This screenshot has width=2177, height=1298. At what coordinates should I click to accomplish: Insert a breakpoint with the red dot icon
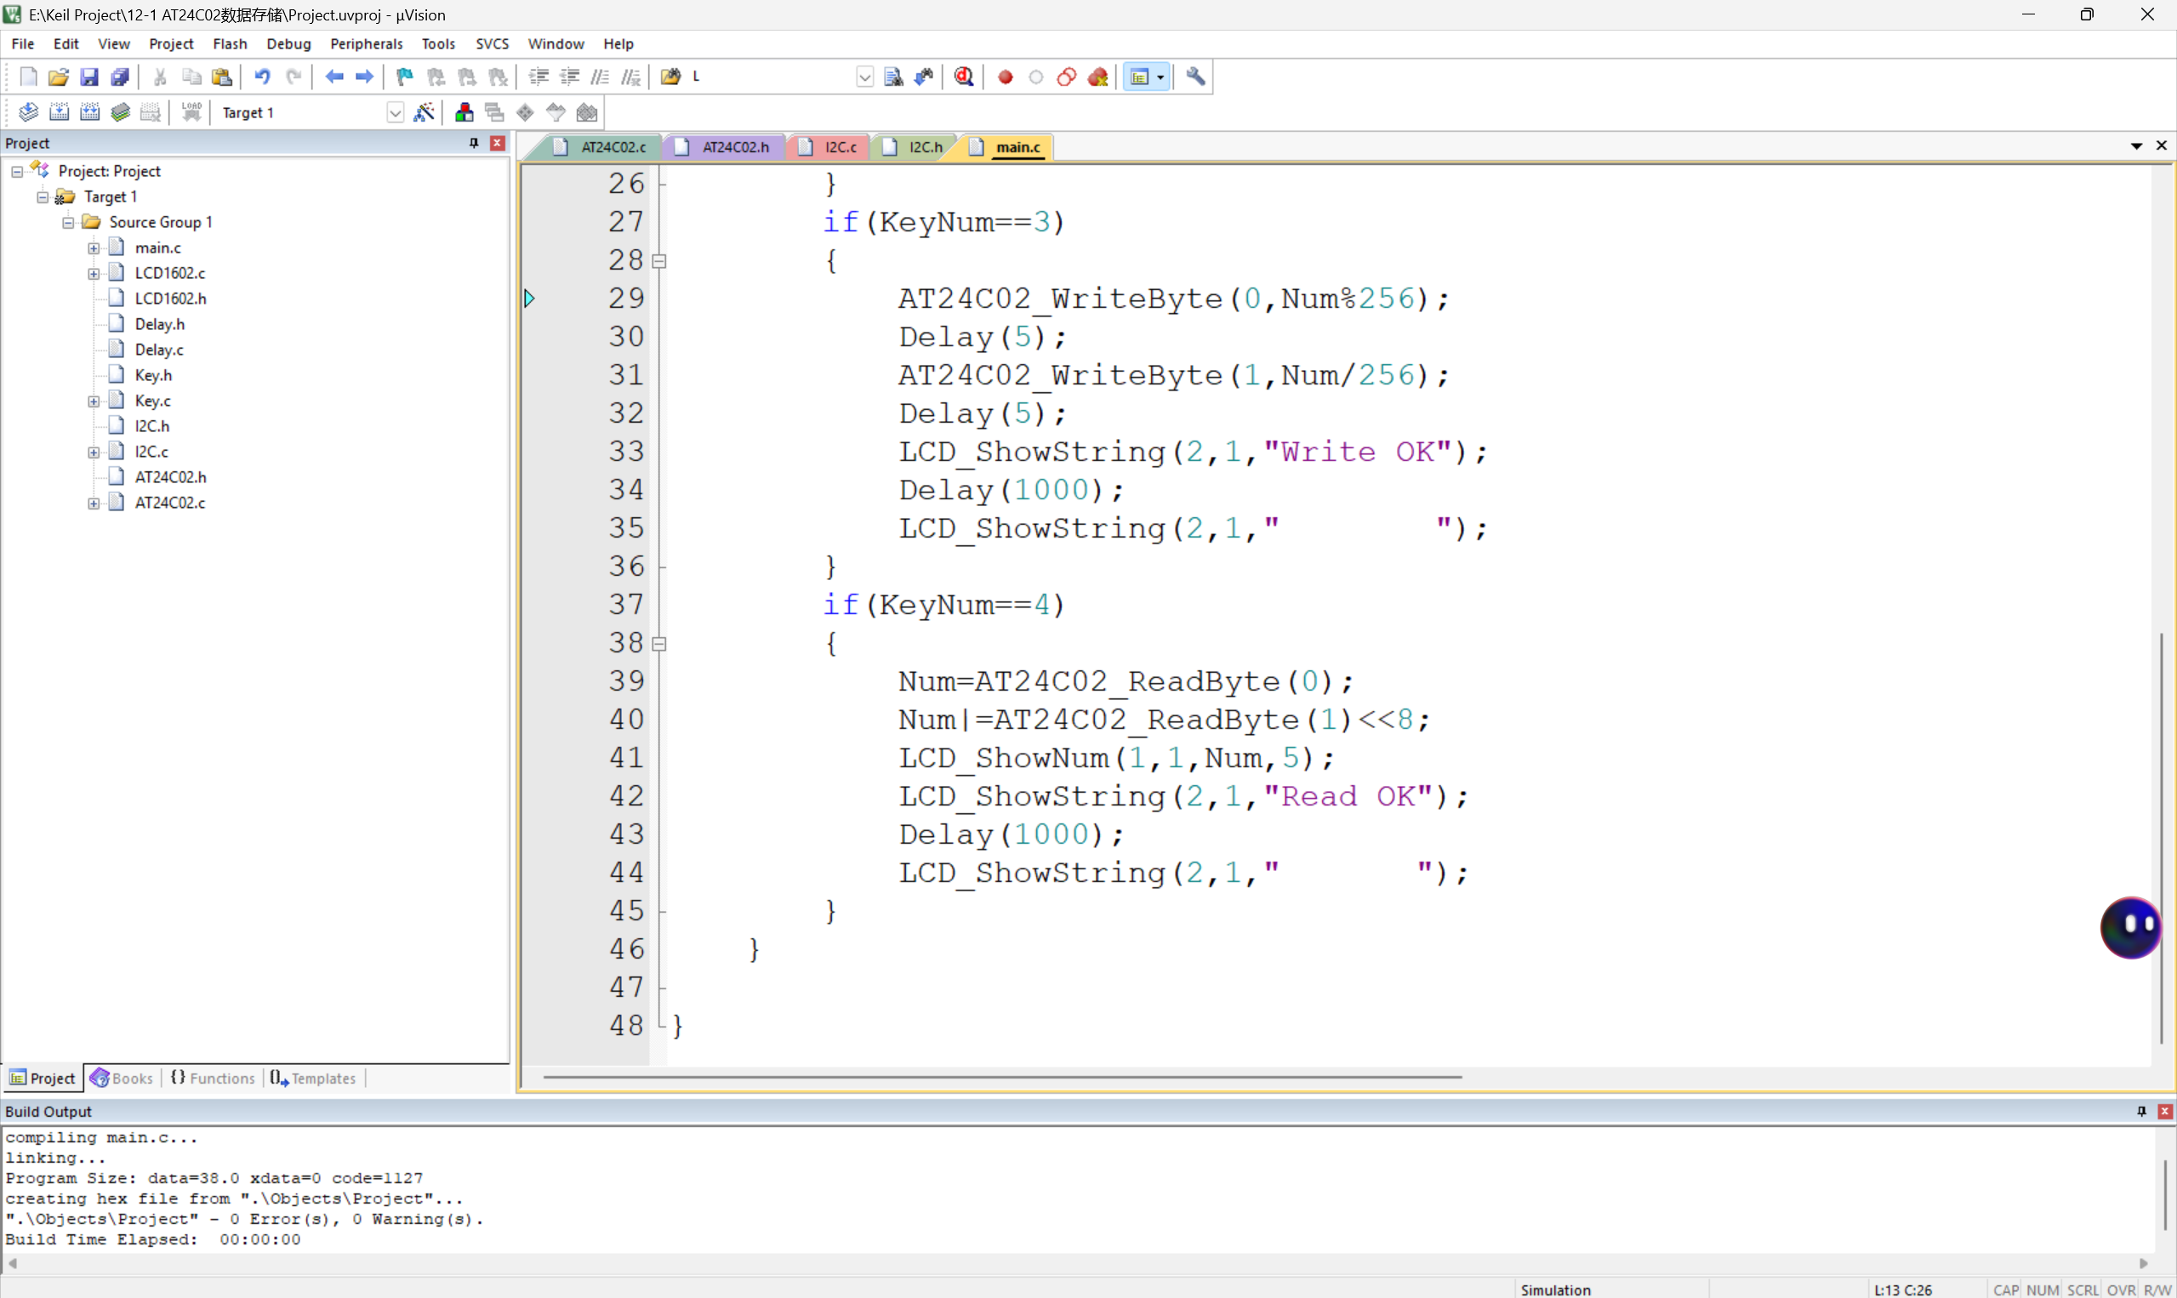1005,77
